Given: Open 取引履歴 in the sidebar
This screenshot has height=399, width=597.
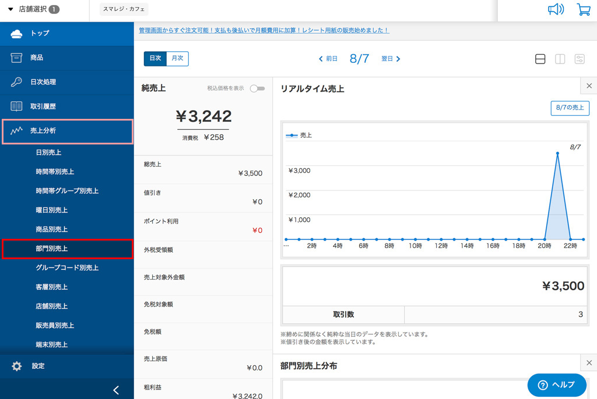Looking at the screenshot, I should (x=67, y=106).
